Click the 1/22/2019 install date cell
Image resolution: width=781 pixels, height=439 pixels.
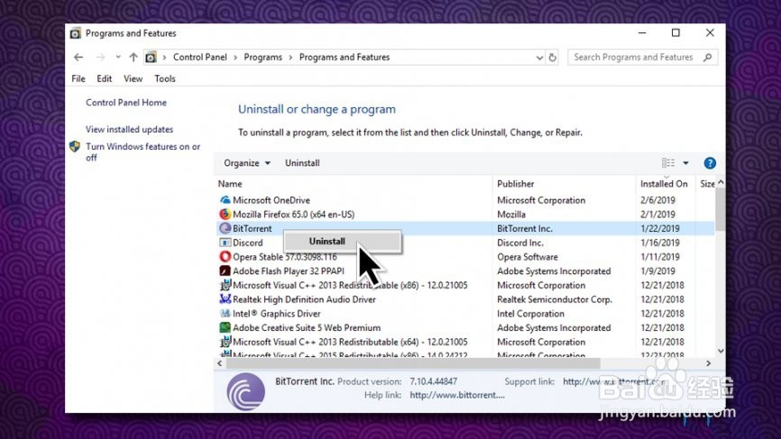coord(660,228)
